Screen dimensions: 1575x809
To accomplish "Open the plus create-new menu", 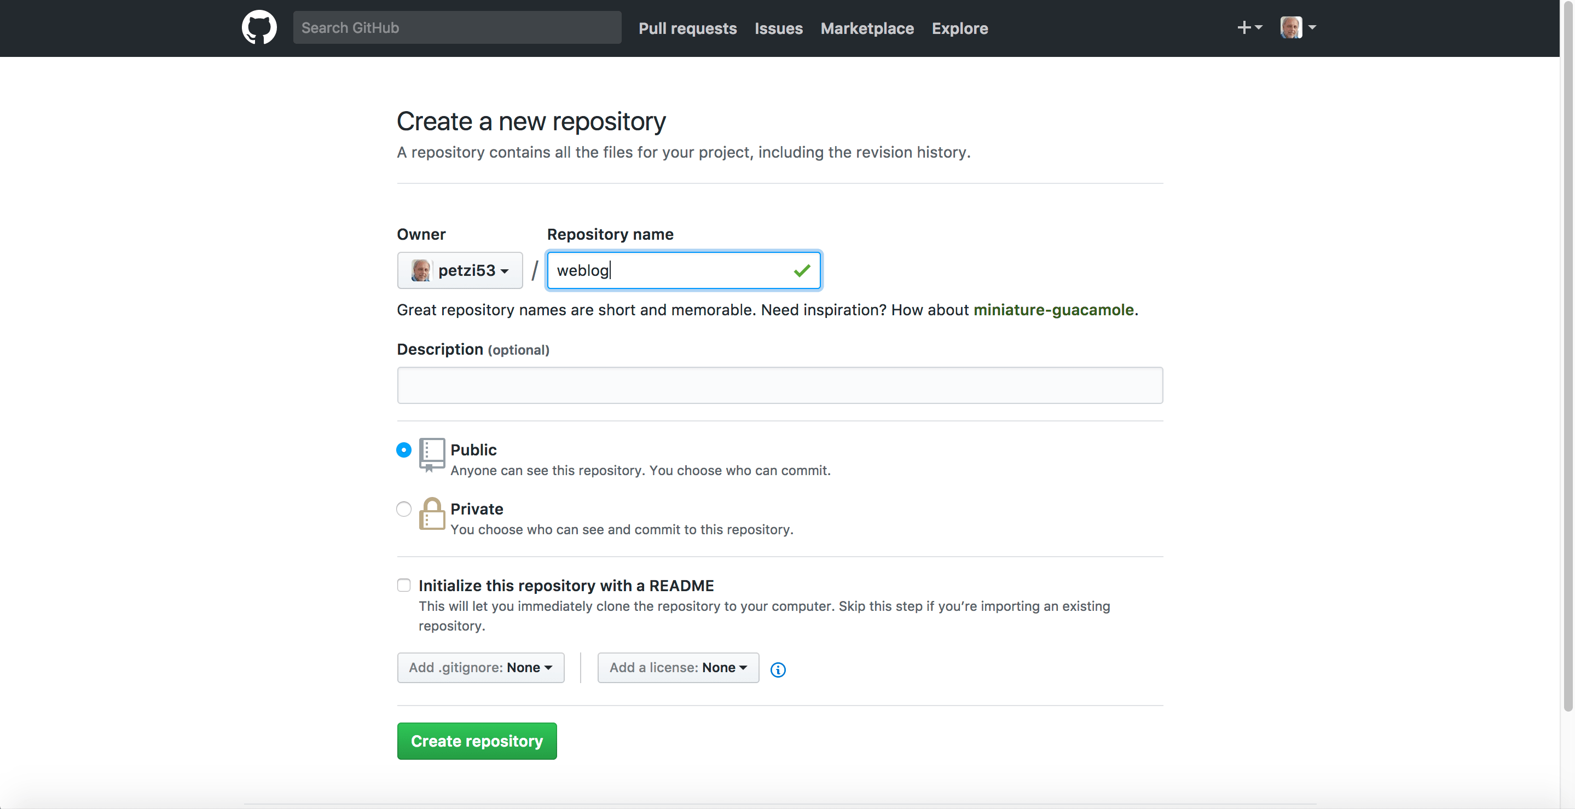I will tap(1248, 27).
